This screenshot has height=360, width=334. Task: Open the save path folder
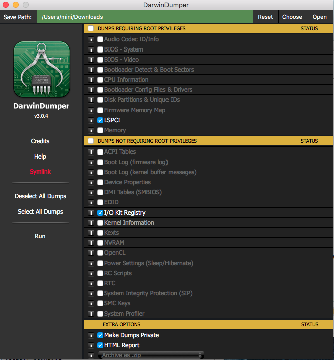pyautogui.click(x=320, y=17)
